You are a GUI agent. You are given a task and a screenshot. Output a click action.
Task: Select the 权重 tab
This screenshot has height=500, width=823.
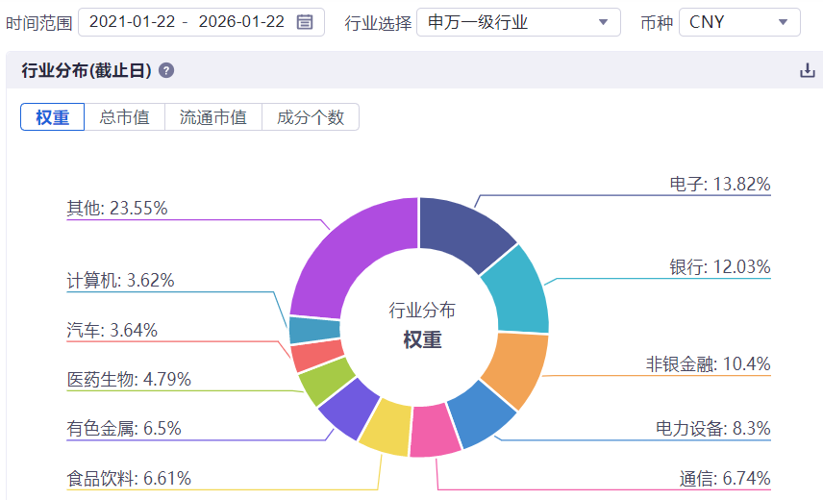tap(53, 117)
